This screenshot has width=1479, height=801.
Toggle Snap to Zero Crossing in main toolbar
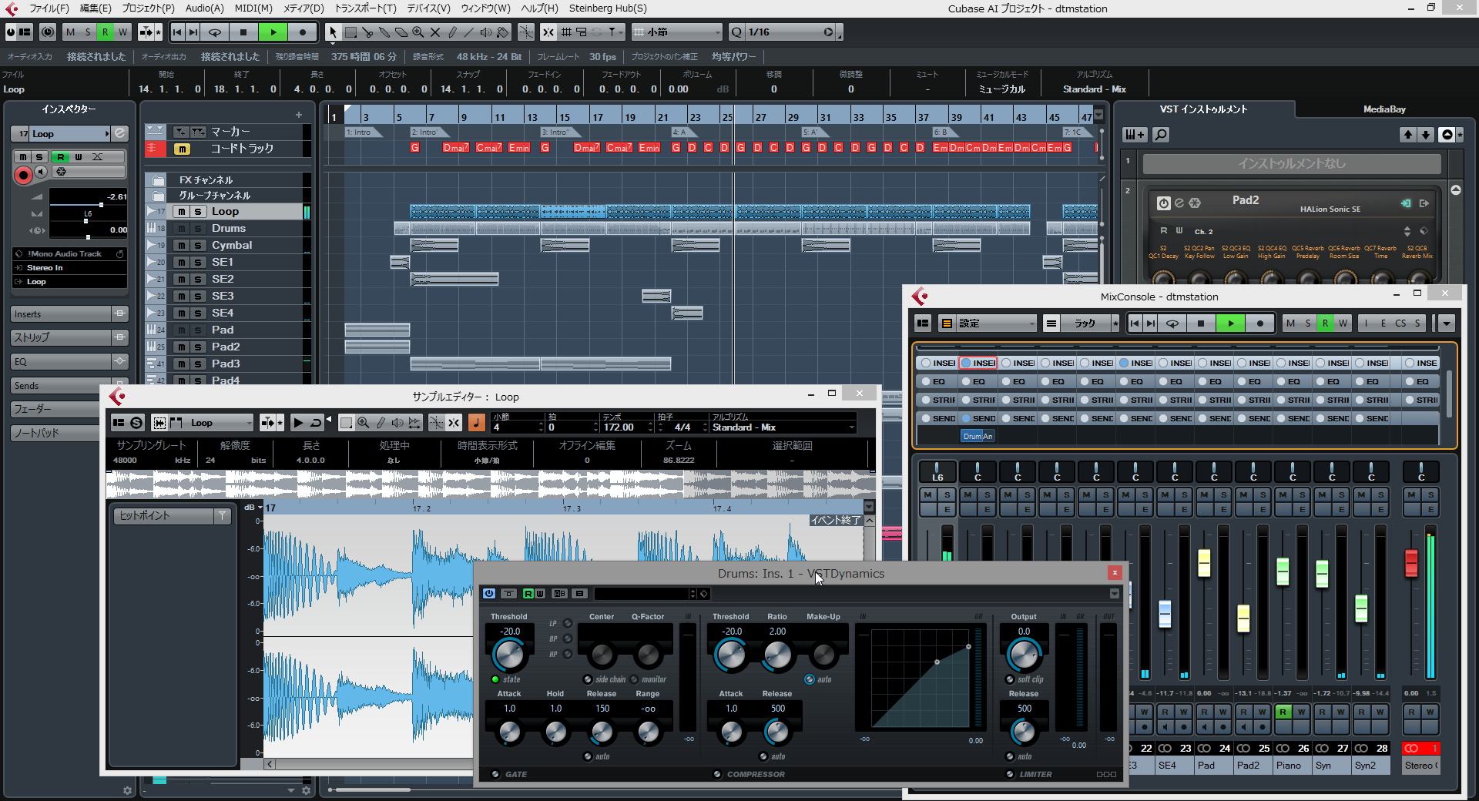point(526,32)
